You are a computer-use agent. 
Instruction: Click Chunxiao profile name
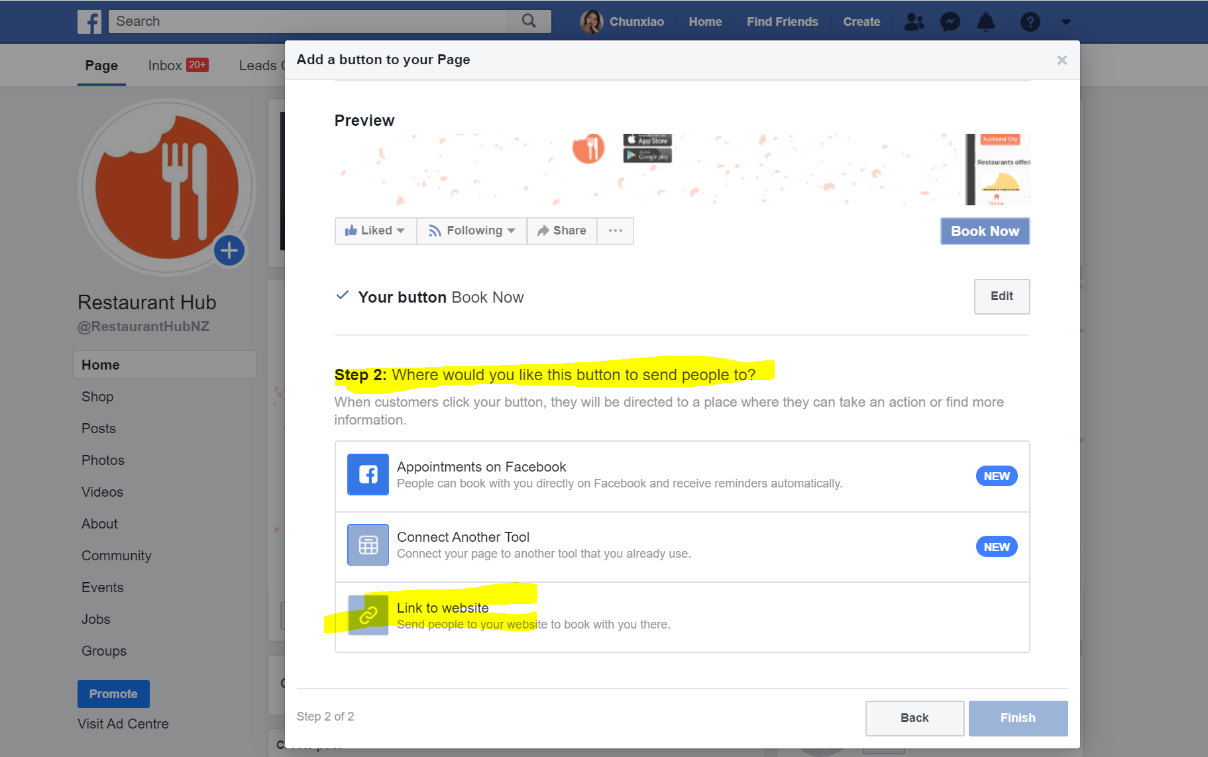637,22
